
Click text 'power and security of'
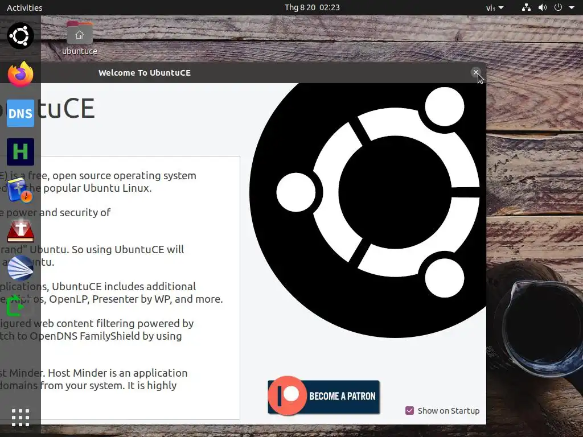[59, 213]
